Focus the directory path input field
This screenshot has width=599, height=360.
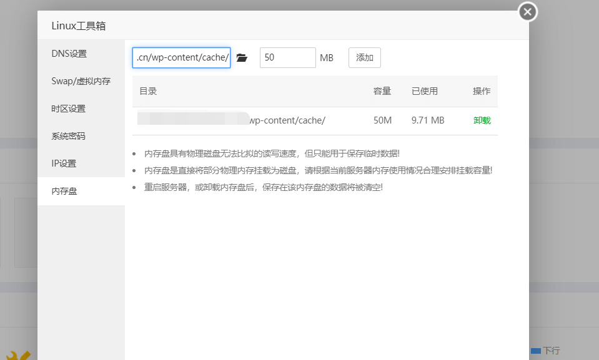[x=182, y=58]
